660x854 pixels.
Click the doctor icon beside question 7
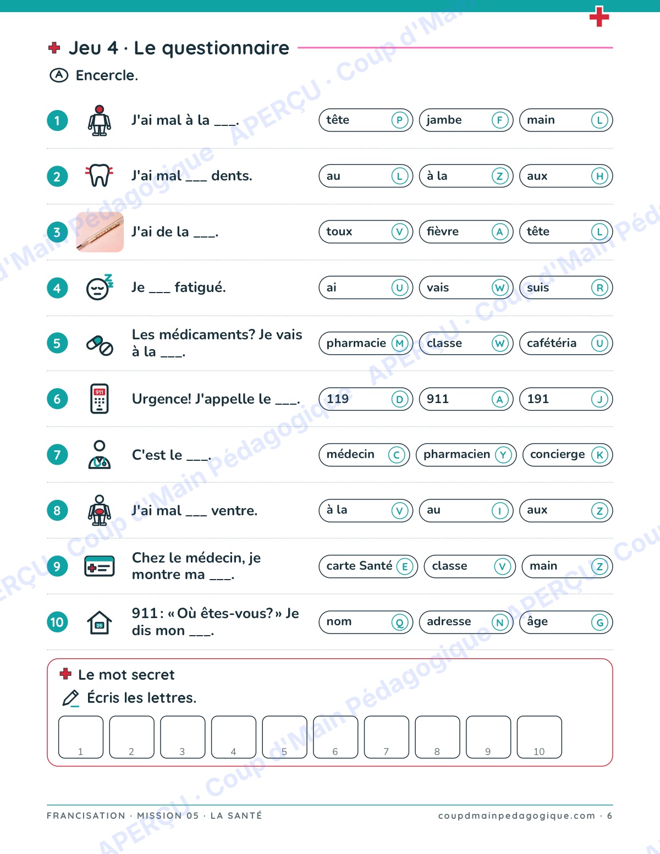pos(100,454)
